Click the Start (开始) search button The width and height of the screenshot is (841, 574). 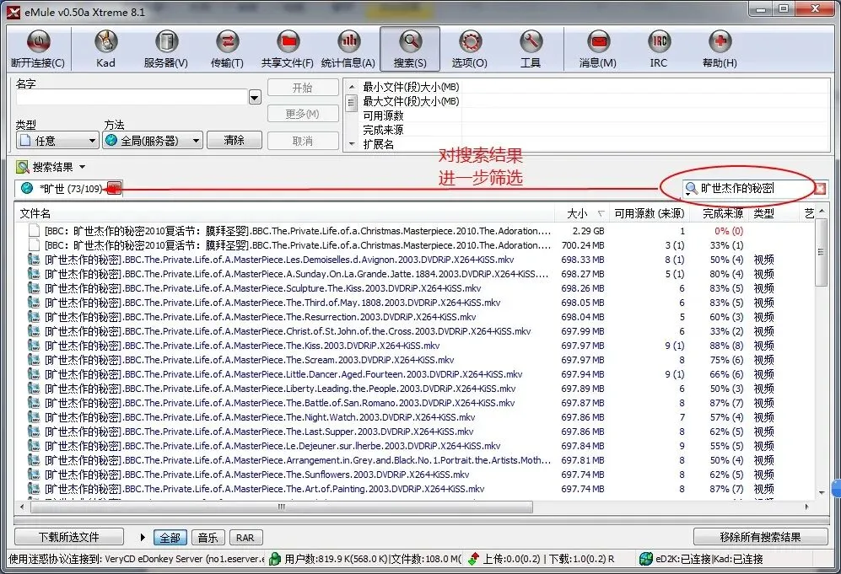pos(303,88)
